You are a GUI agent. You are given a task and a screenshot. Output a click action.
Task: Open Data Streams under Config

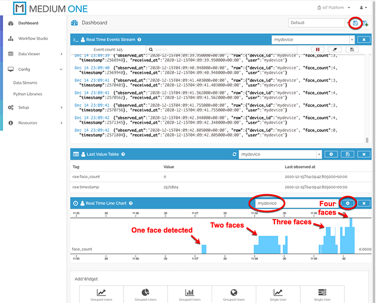pyautogui.click(x=25, y=83)
